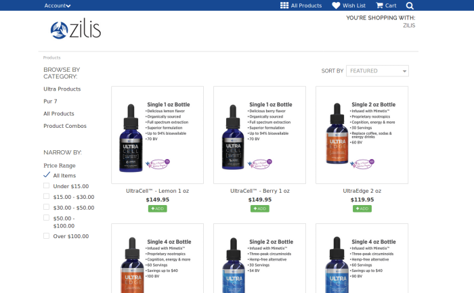Click the $149.95 price under UltraCell Berry

[260, 200]
